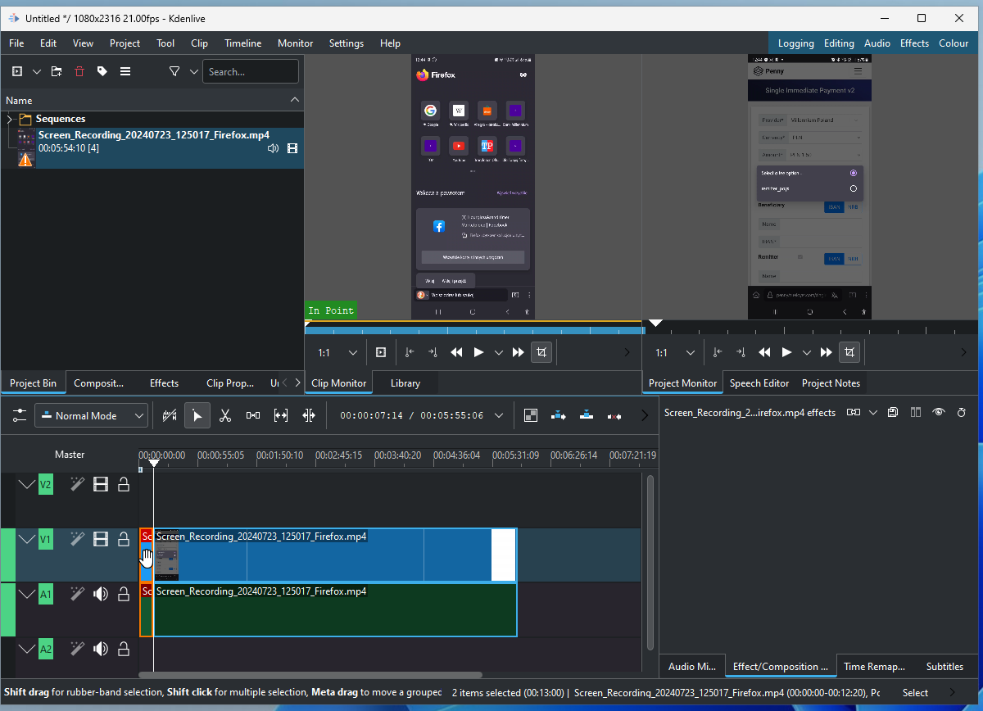The image size is (983, 711).
Task: Mute audio track A2
Action: coord(101,650)
